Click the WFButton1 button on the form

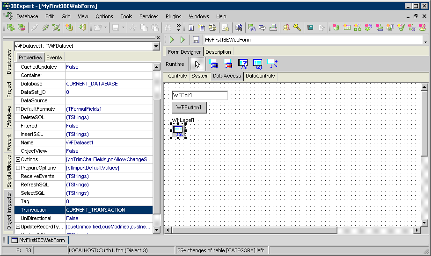tap(189, 107)
